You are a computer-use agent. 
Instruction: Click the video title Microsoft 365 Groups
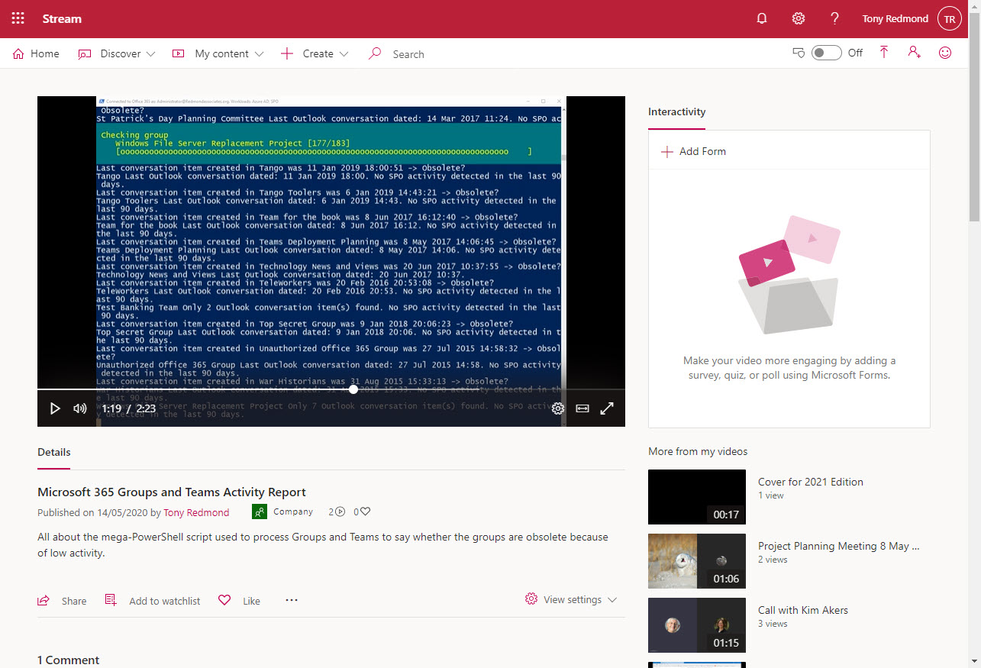172,492
